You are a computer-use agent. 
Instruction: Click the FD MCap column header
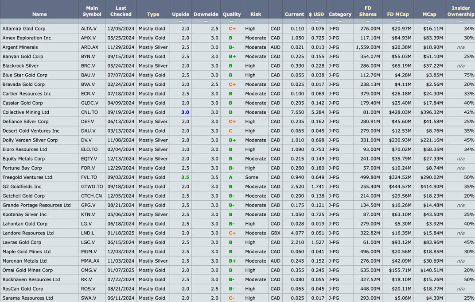398,14
